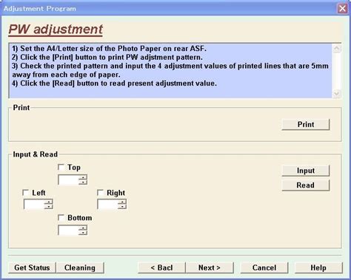The width and height of the screenshot is (351, 280).
Task: Focus the Bottom value field
Action: pos(69,231)
